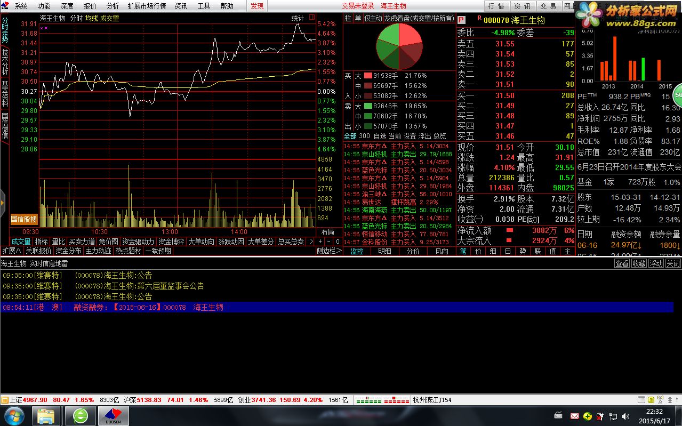Select the 一致预期 tab
Viewport: 682px width, 426px height.
coord(158,251)
